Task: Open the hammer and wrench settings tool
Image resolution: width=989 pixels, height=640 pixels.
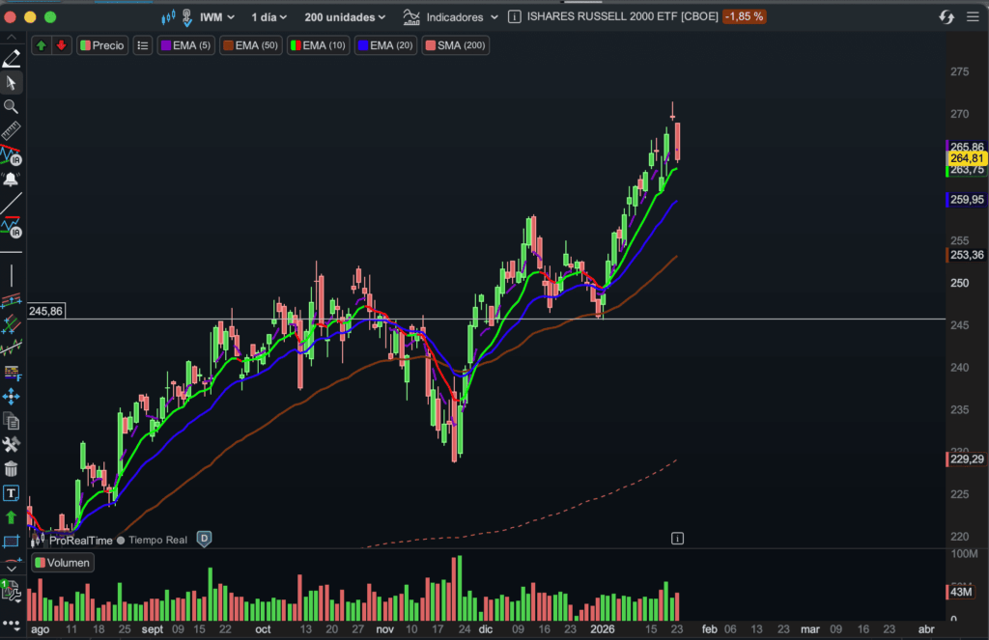Action: (x=12, y=445)
